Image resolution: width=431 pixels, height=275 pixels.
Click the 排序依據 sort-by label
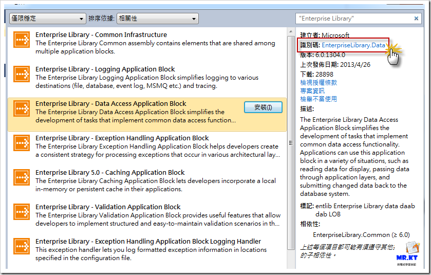point(101,19)
